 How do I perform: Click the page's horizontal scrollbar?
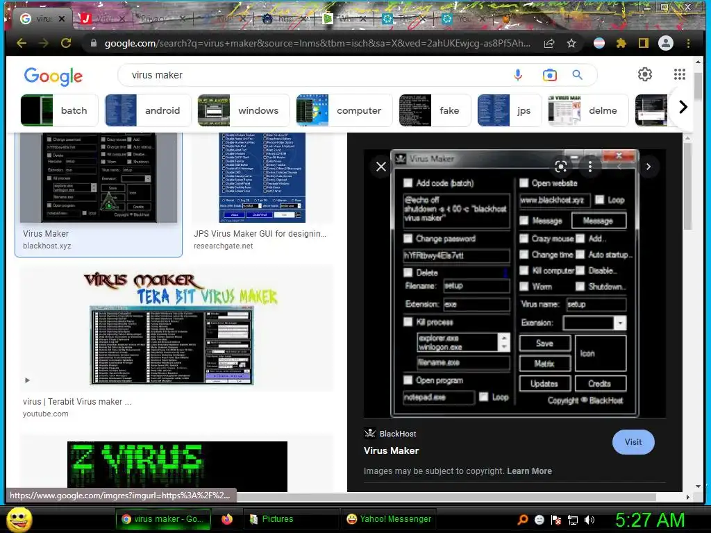tap(446, 497)
